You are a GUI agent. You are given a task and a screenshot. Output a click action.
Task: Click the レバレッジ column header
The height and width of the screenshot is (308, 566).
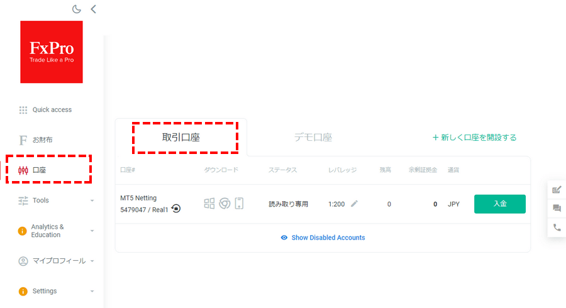pyautogui.click(x=342, y=170)
